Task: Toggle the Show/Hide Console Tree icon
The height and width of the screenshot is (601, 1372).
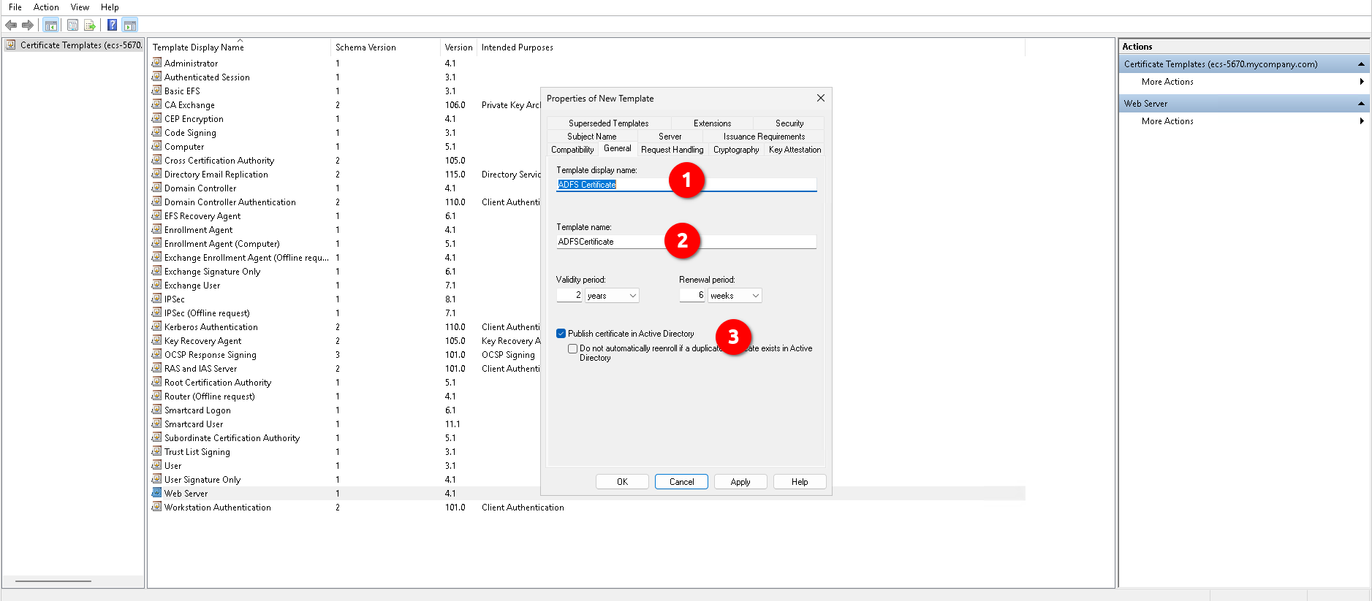Action: 50,26
